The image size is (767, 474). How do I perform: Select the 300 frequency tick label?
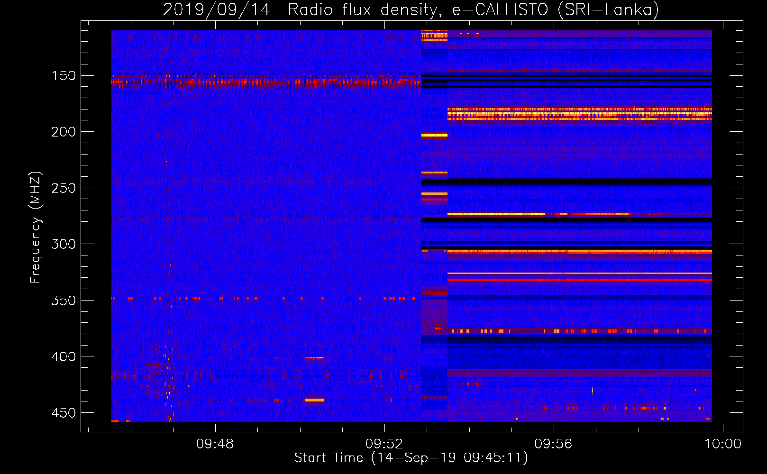coord(64,244)
